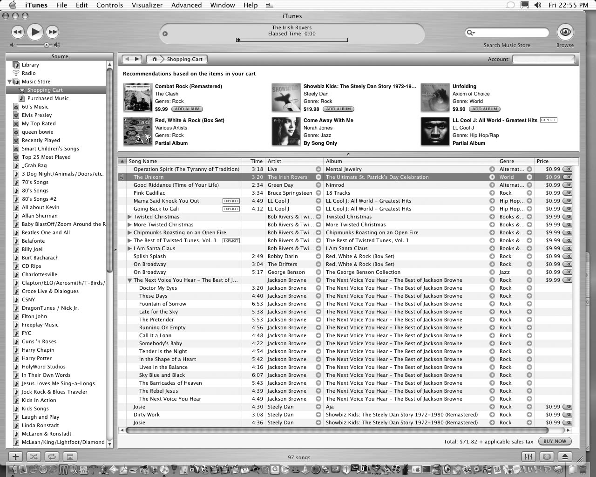Select Library in the Source list
The height and width of the screenshot is (477, 596).
click(30, 65)
